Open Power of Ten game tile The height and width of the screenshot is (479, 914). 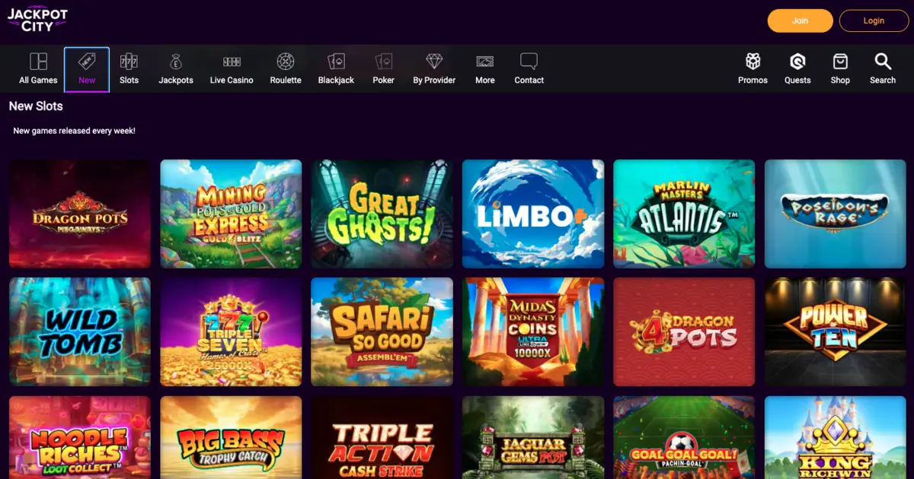click(835, 331)
